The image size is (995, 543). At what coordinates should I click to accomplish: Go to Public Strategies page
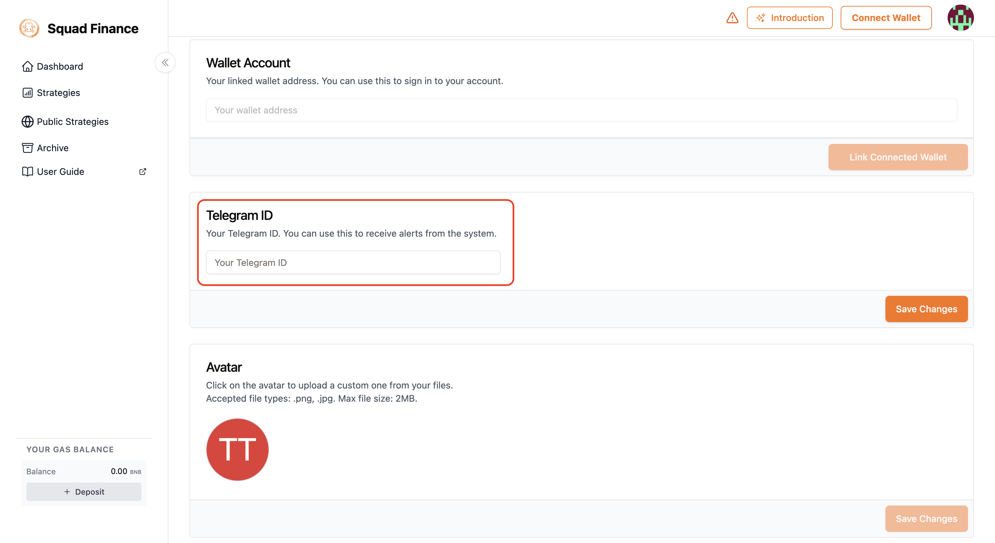click(73, 122)
